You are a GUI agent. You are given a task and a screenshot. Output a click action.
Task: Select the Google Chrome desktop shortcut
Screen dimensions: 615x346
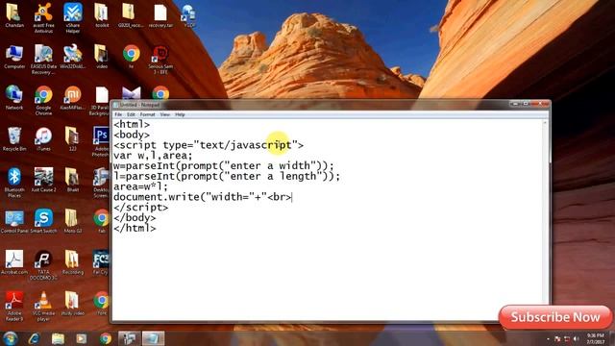click(x=43, y=101)
